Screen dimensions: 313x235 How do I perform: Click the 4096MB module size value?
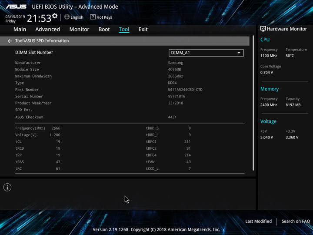point(174,70)
